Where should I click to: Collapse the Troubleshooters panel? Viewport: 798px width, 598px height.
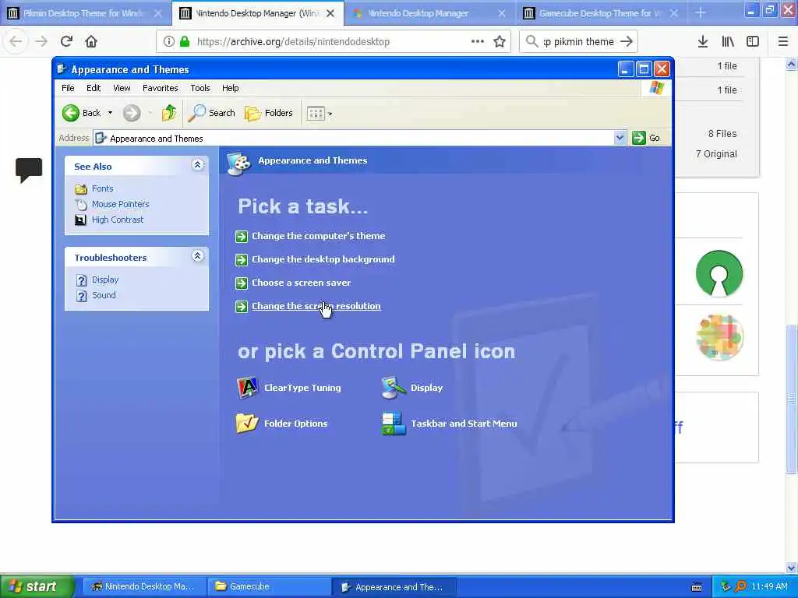tap(197, 255)
